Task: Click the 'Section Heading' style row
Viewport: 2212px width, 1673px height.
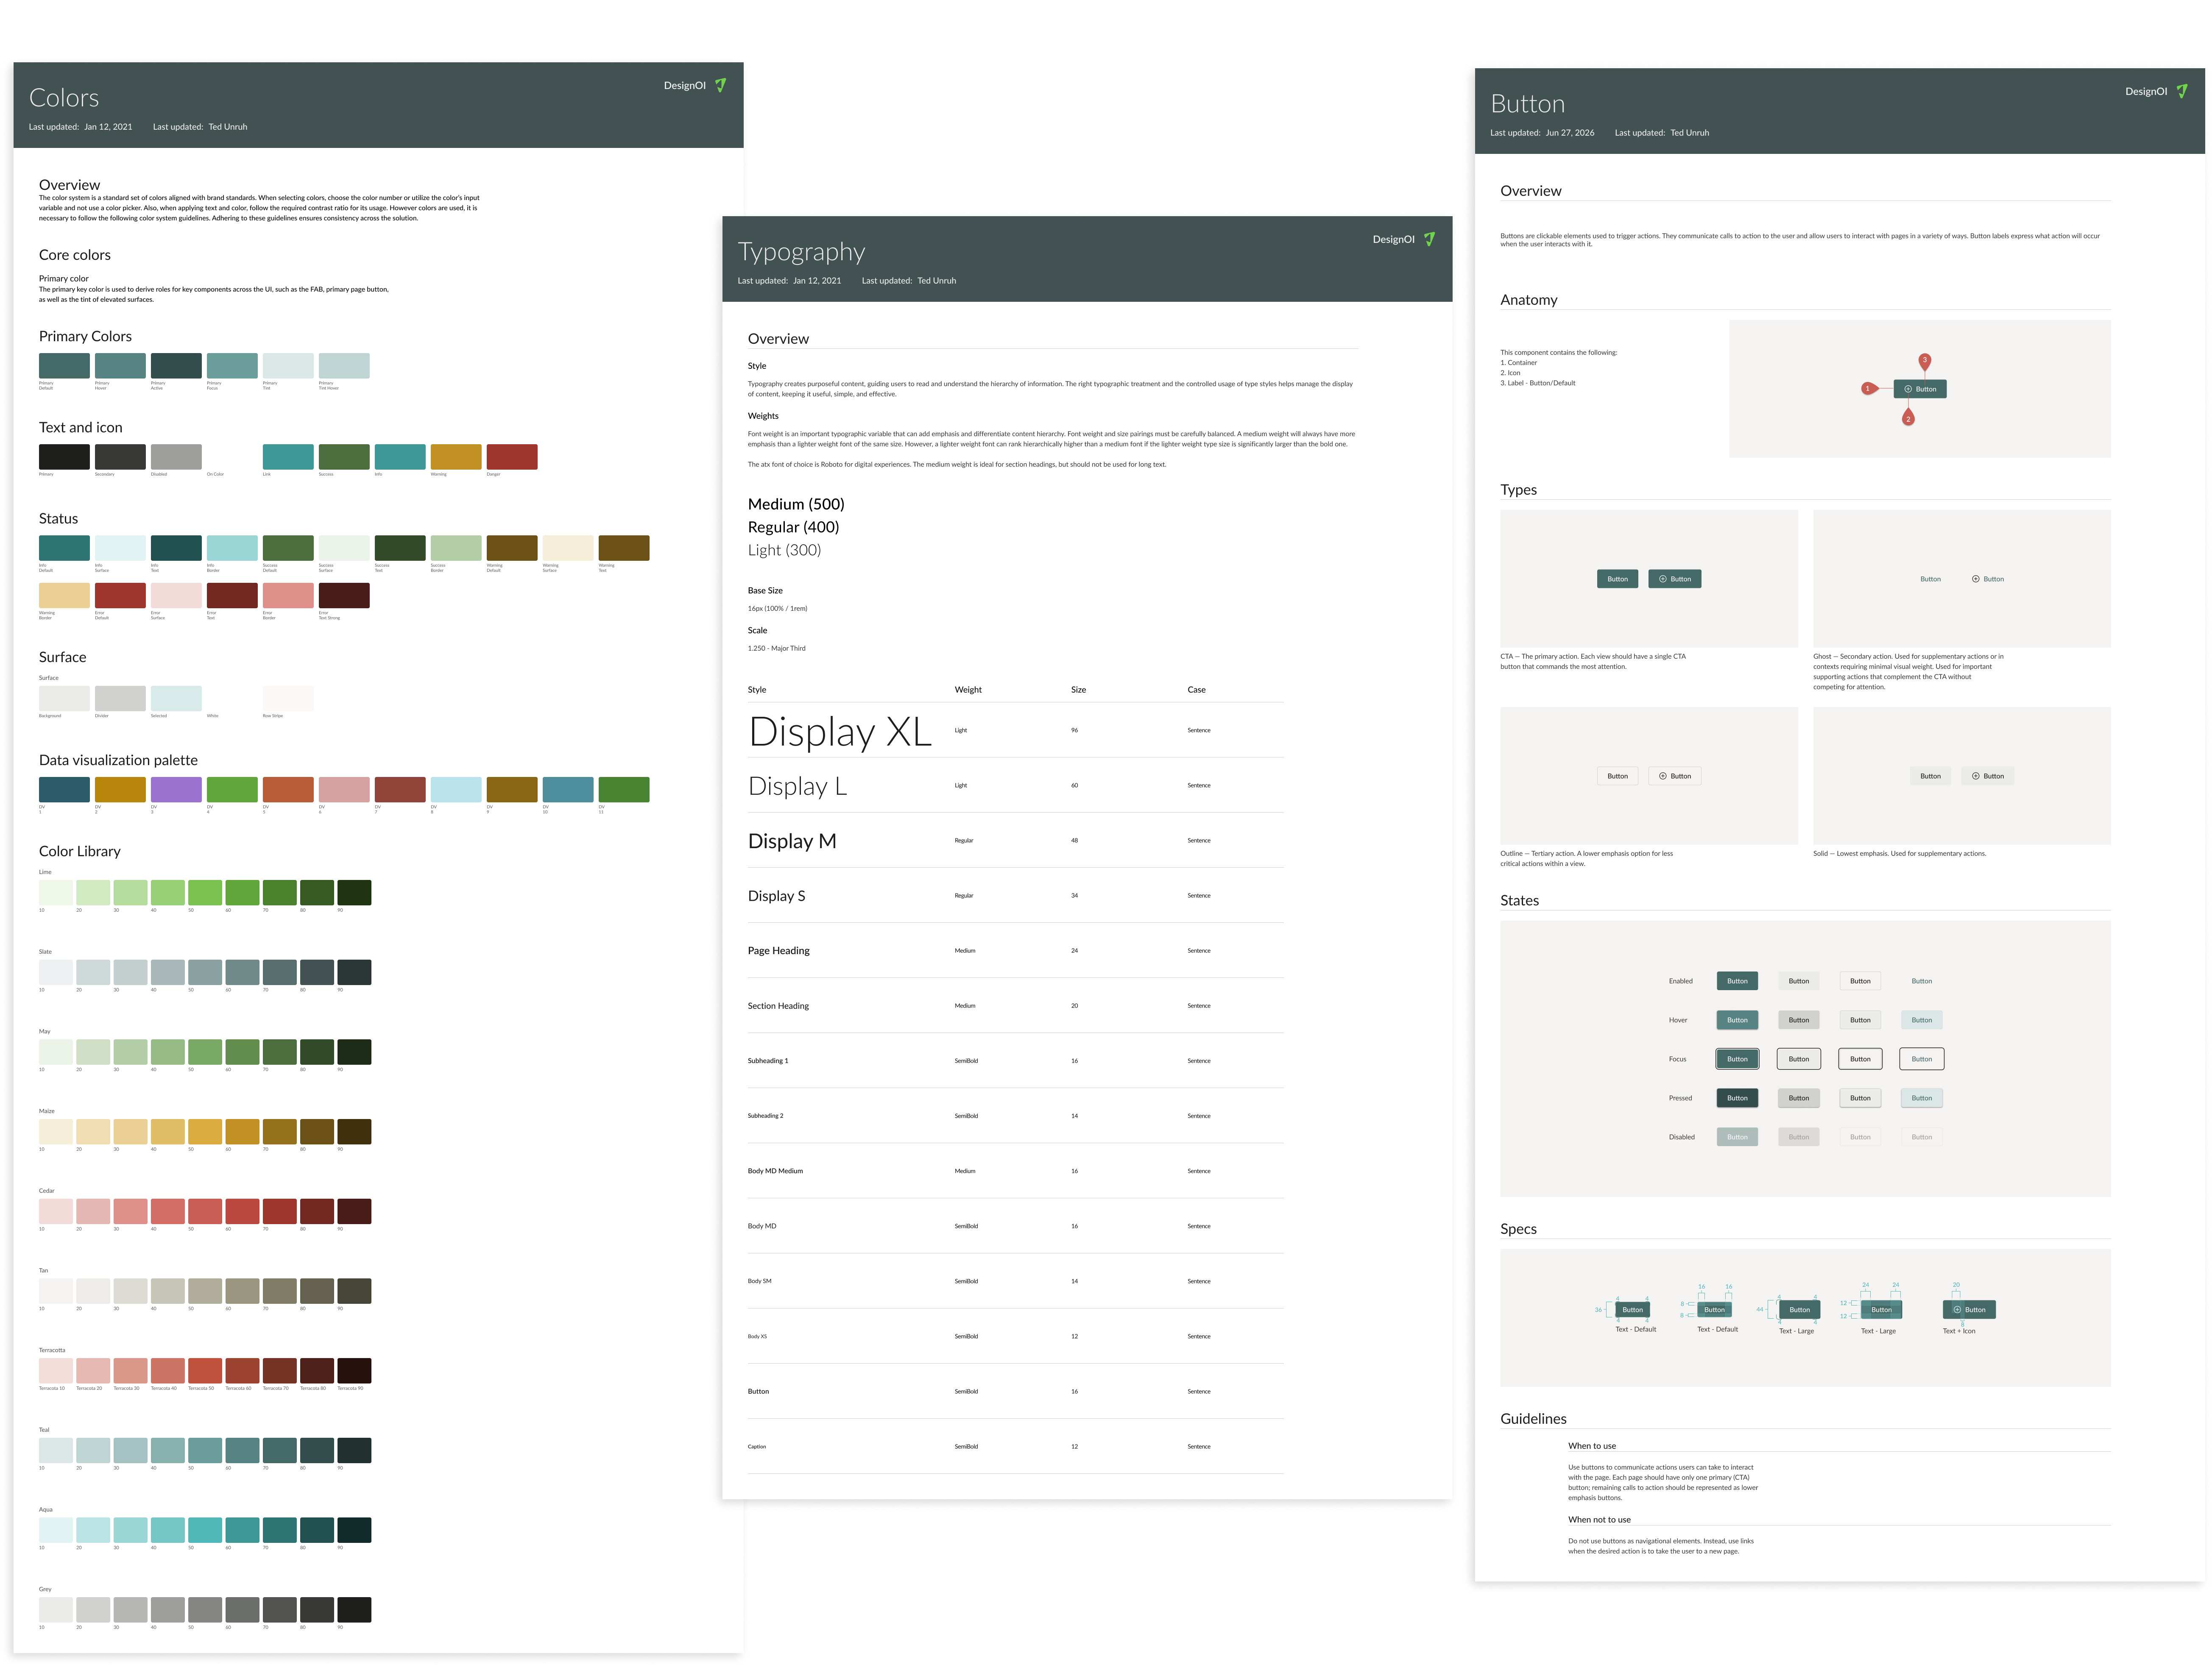Action: click(1015, 1005)
